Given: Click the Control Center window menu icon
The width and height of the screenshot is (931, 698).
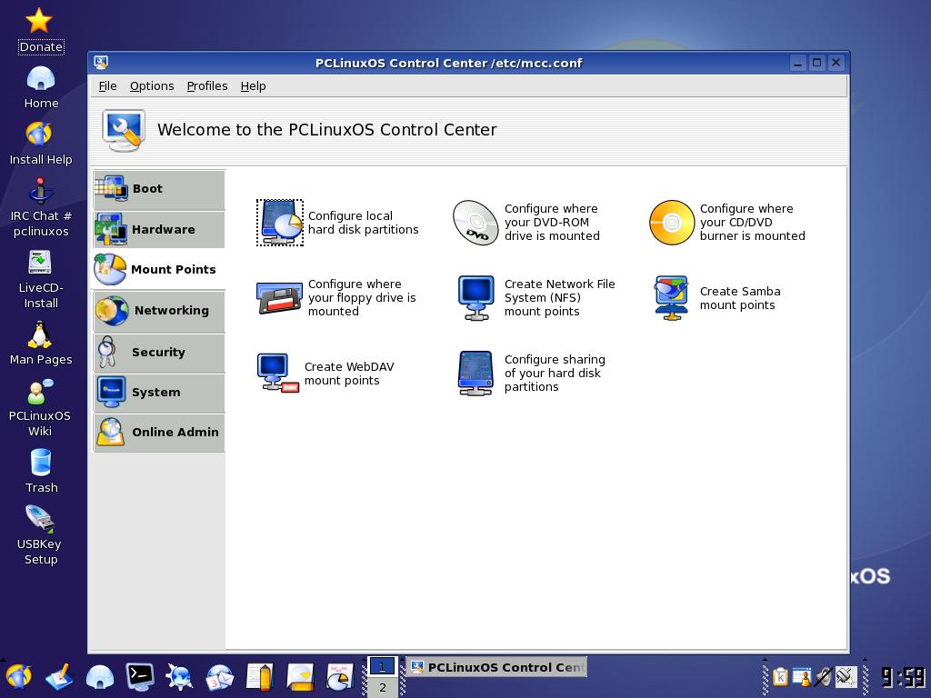Looking at the screenshot, I should pos(101,63).
